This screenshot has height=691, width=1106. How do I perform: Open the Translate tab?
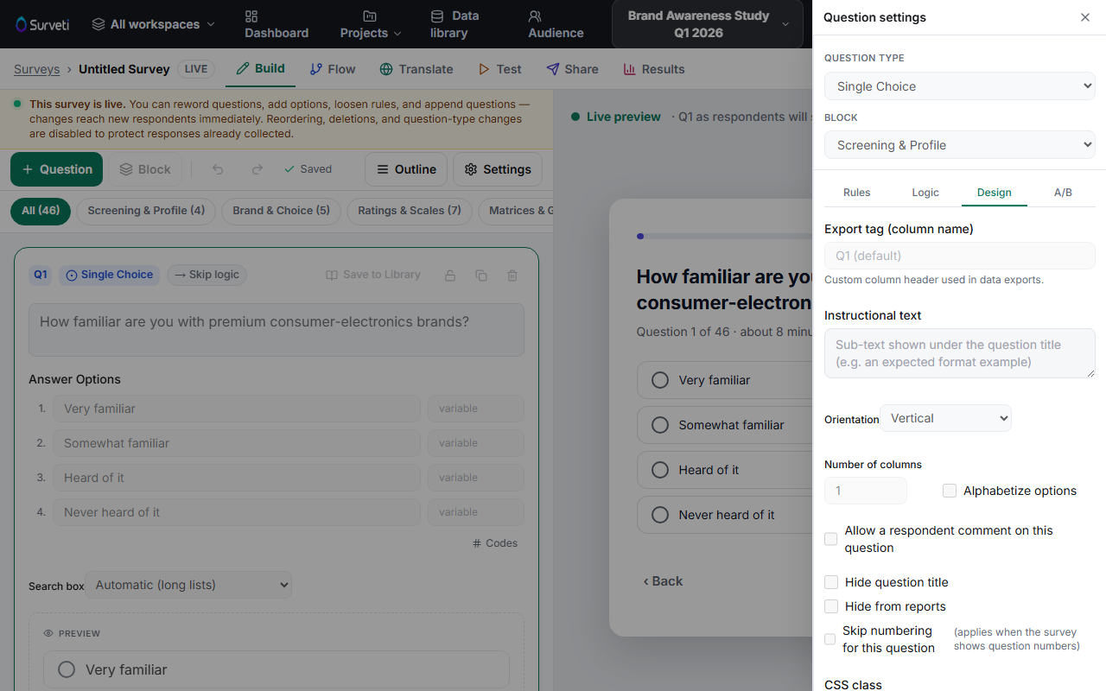click(x=416, y=69)
